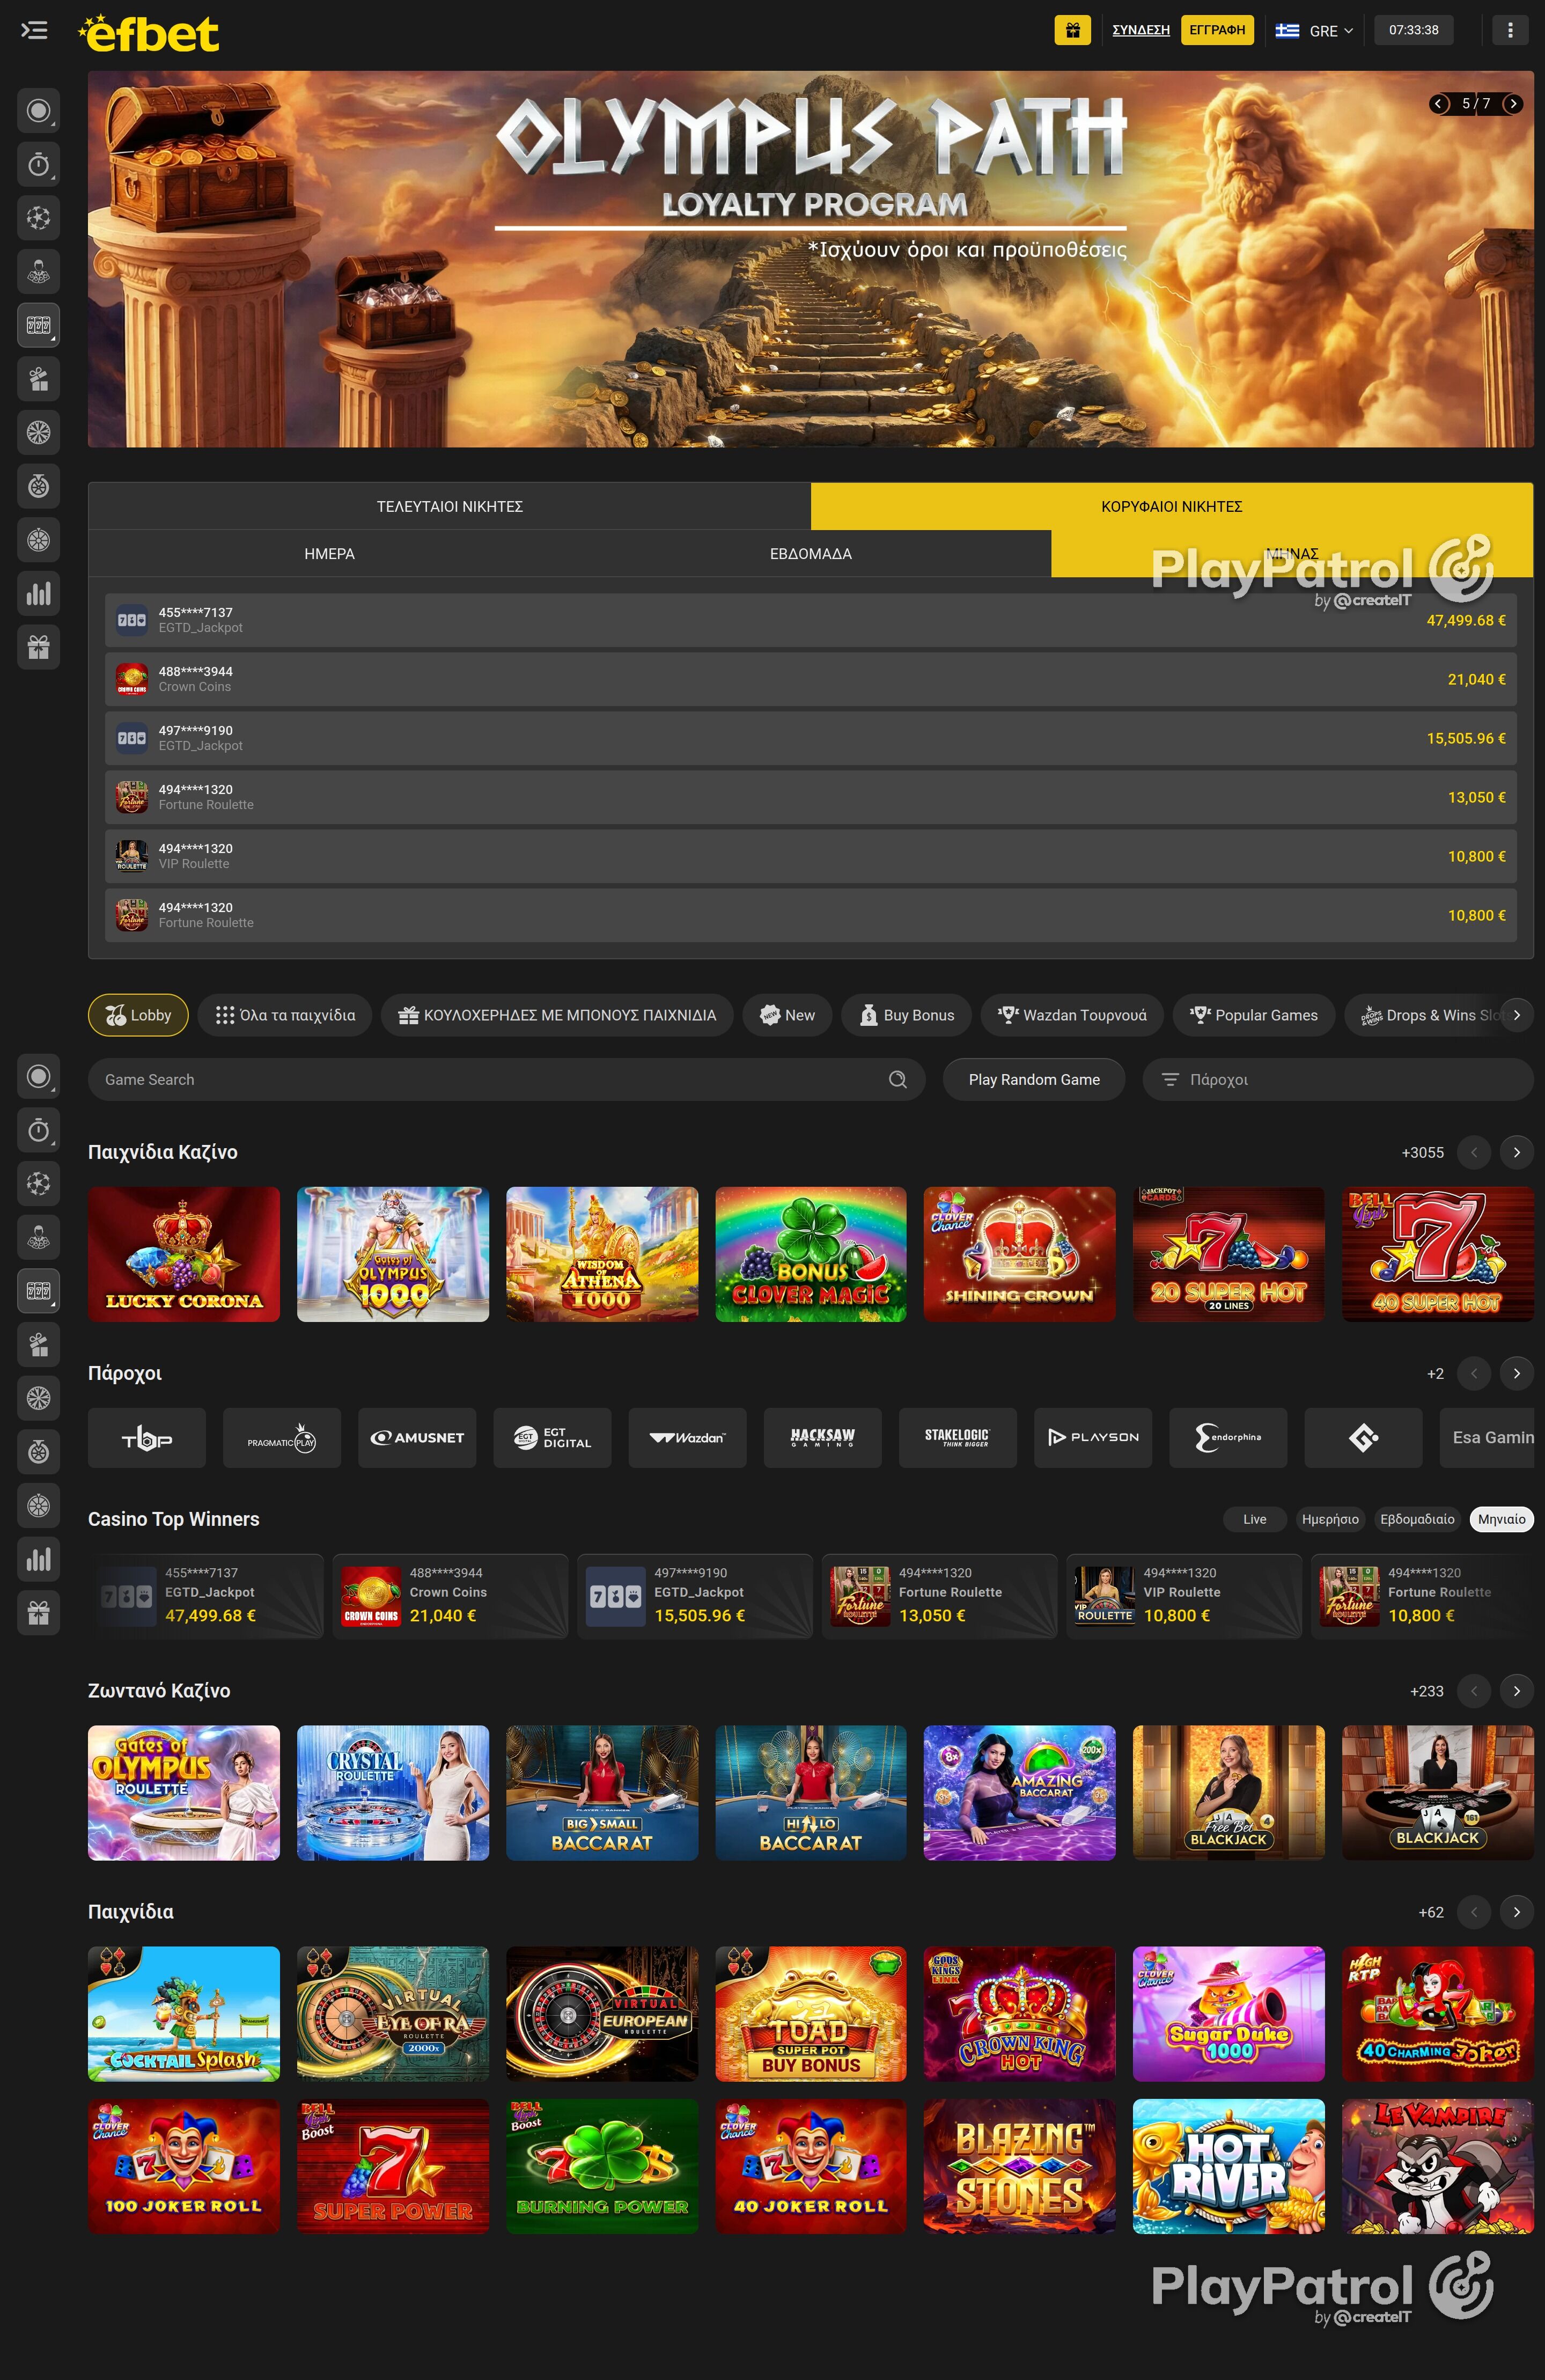Select the winner row with 47,499.68 €
Screen dimensions: 1545x2380
click(x=810, y=620)
